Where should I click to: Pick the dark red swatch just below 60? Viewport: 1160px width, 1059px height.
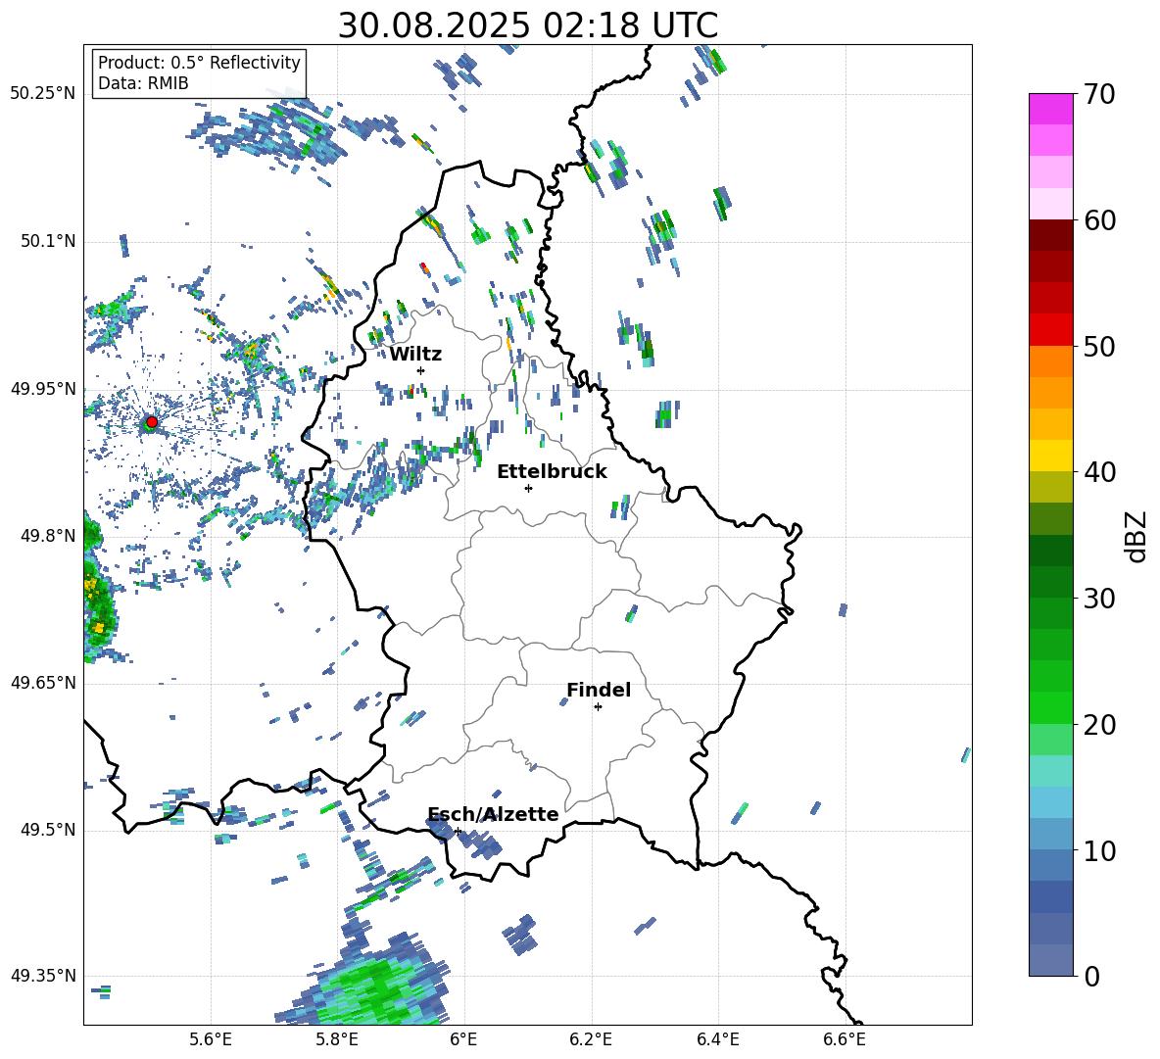1051,235
